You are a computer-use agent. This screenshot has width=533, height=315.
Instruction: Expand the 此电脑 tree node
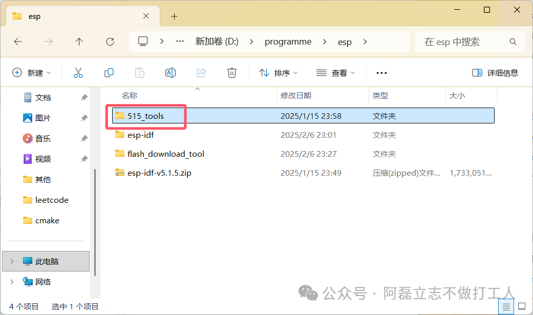pyautogui.click(x=12, y=261)
